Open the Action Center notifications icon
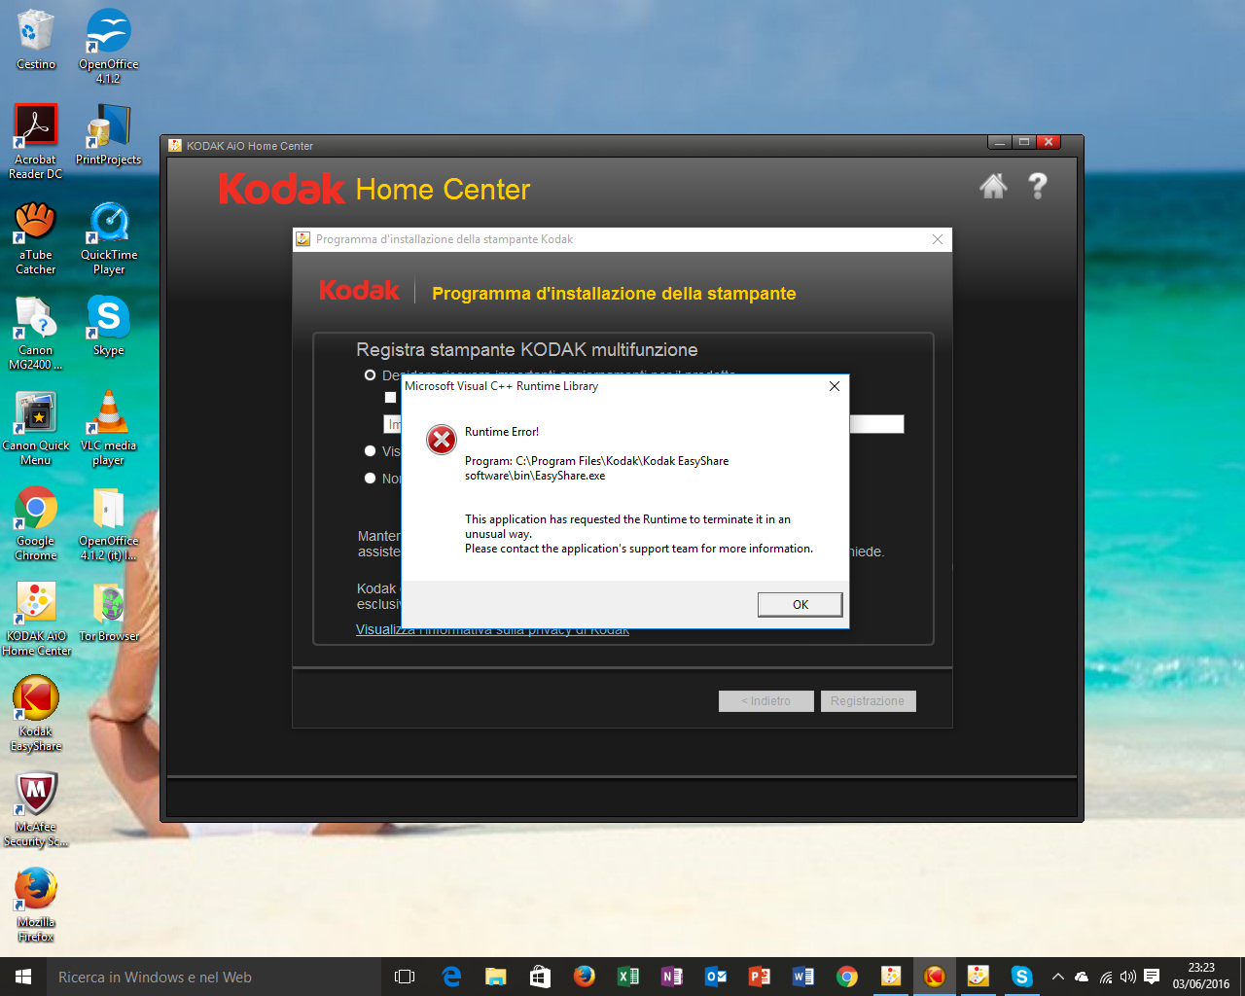1245x996 pixels. pyautogui.click(x=1152, y=977)
